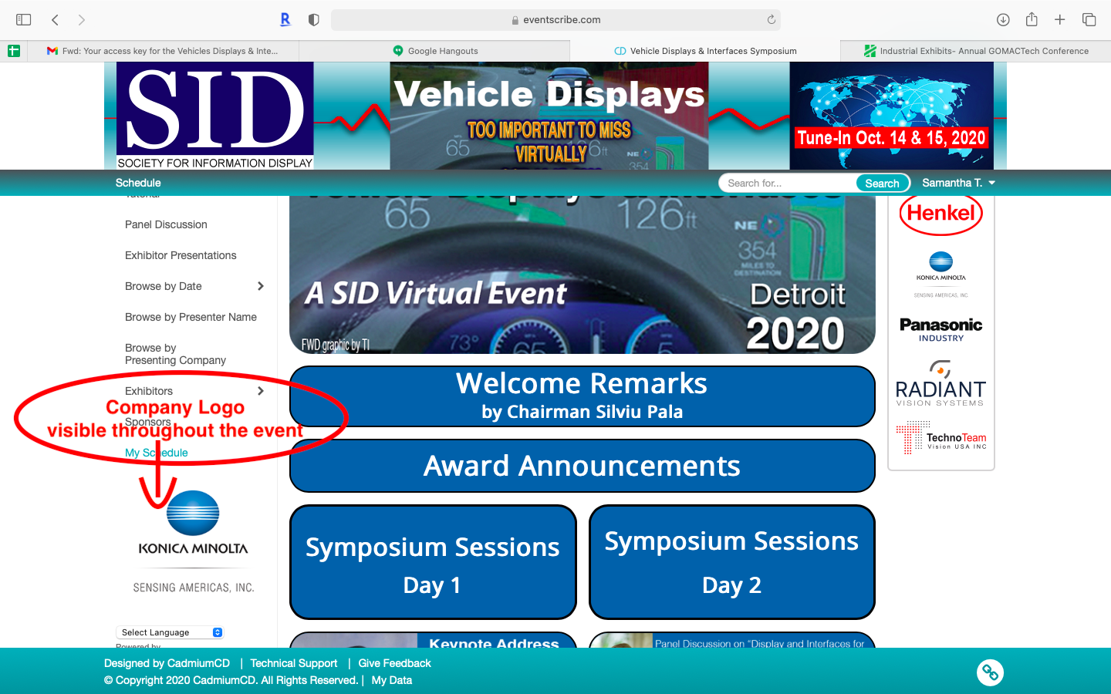Open the round link icon in the footer
Viewport: 1111px width, 694px height.
990,672
